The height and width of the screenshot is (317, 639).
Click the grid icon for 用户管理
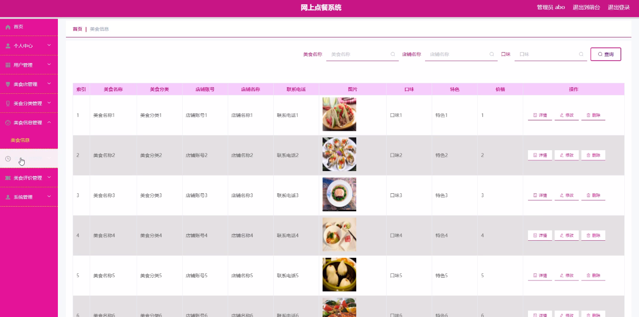click(x=8, y=65)
